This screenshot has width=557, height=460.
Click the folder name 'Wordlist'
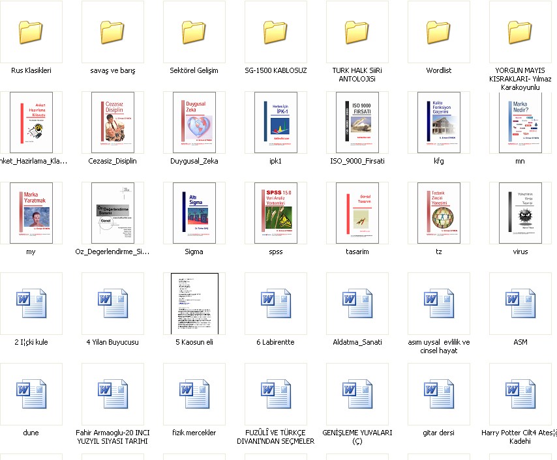pyautogui.click(x=439, y=70)
